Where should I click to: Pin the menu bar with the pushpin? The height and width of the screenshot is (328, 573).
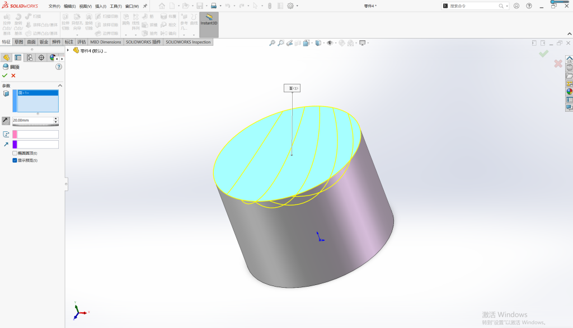[145, 6]
